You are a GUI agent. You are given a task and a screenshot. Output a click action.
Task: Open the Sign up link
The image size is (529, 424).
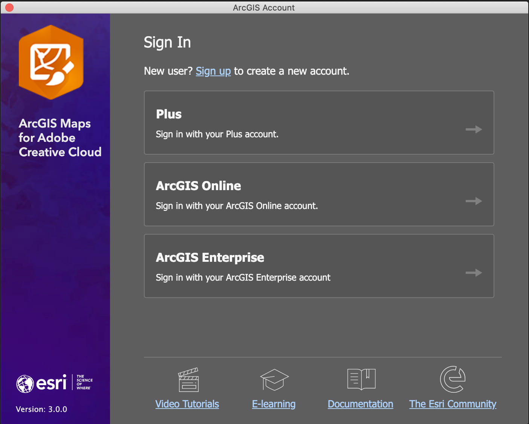[213, 71]
